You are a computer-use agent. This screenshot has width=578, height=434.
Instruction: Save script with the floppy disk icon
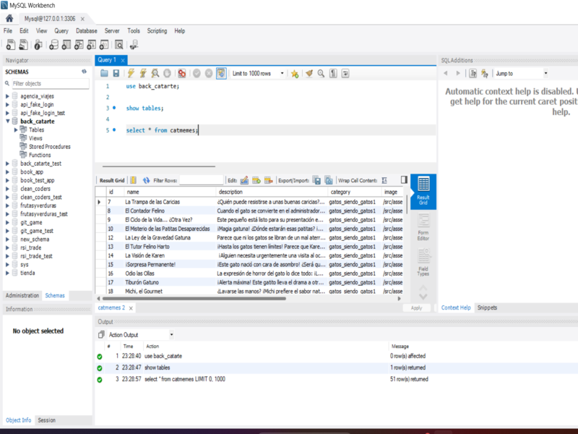[x=116, y=74]
